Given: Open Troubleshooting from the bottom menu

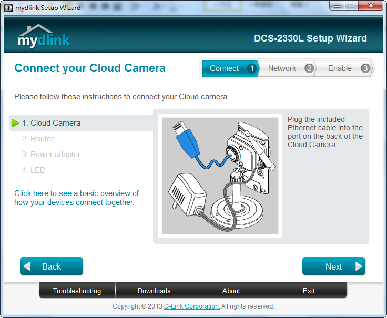Looking at the screenshot, I should pyautogui.click(x=77, y=291).
